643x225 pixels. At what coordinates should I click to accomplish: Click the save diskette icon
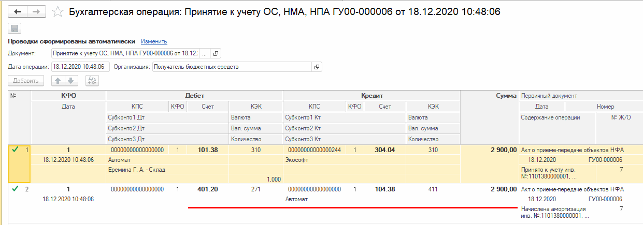pyautogui.click(x=15, y=29)
